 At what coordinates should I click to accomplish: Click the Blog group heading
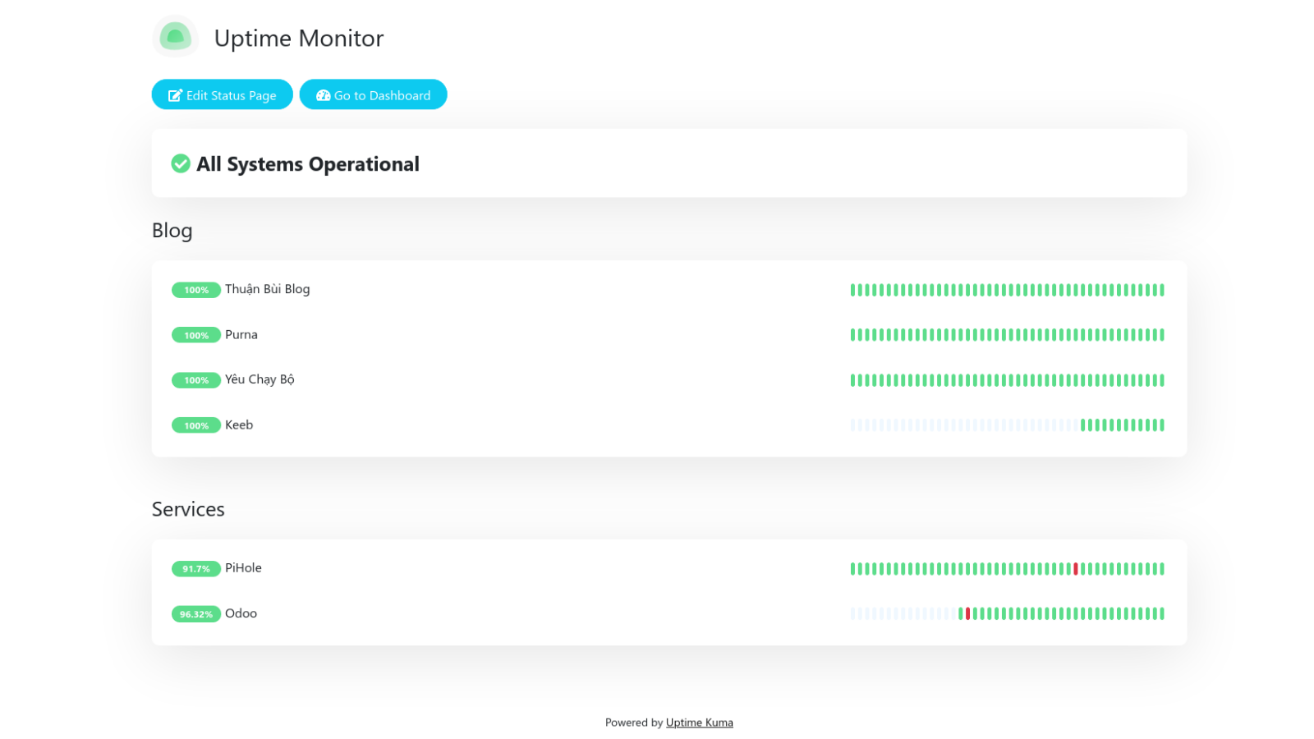pos(172,231)
